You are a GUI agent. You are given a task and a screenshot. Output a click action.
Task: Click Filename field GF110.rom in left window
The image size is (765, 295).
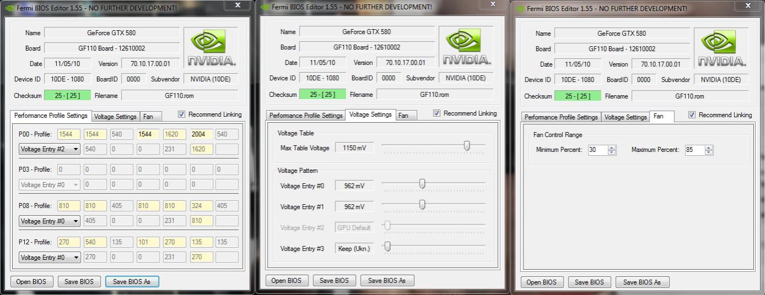coord(180,96)
